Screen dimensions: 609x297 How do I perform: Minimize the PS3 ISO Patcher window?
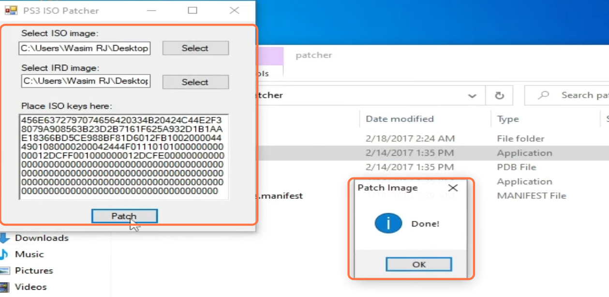[x=151, y=10]
